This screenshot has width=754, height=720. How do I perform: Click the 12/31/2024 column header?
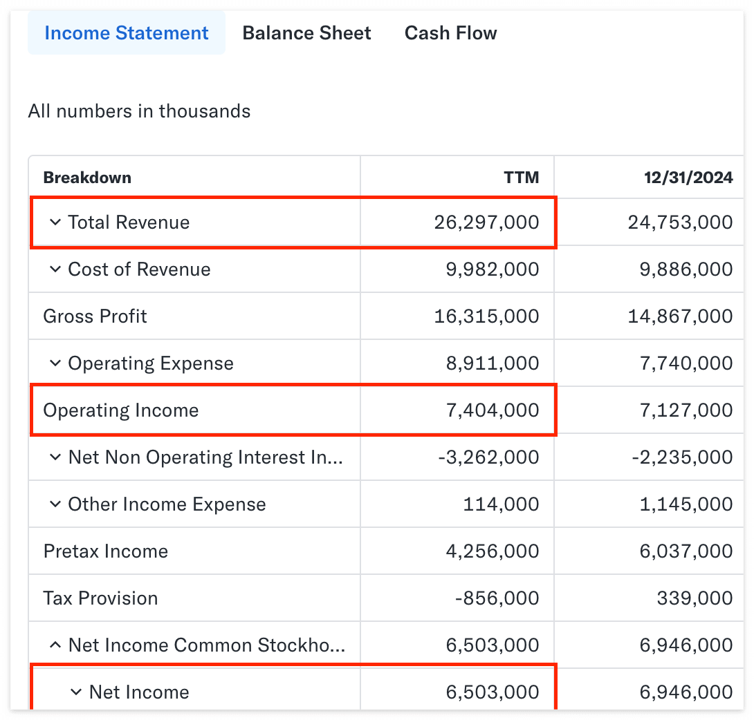688,178
